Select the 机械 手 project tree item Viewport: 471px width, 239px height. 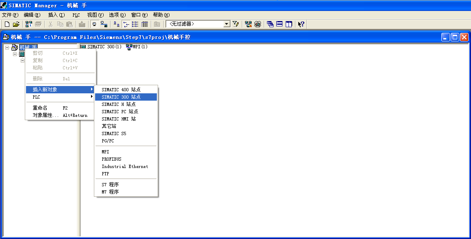[28, 47]
